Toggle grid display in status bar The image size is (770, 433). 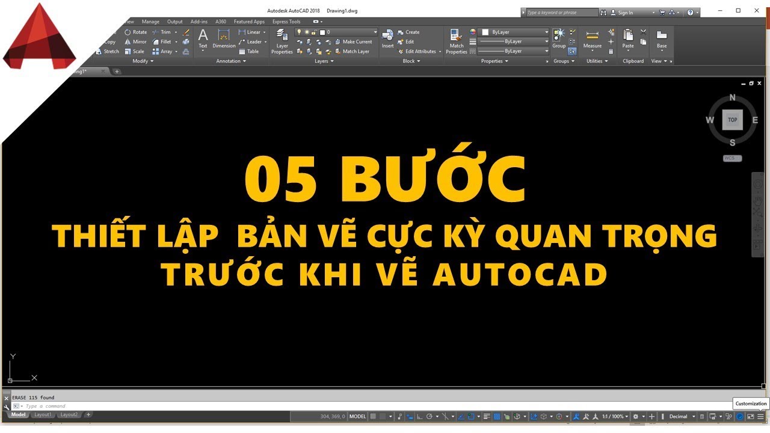coord(373,416)
